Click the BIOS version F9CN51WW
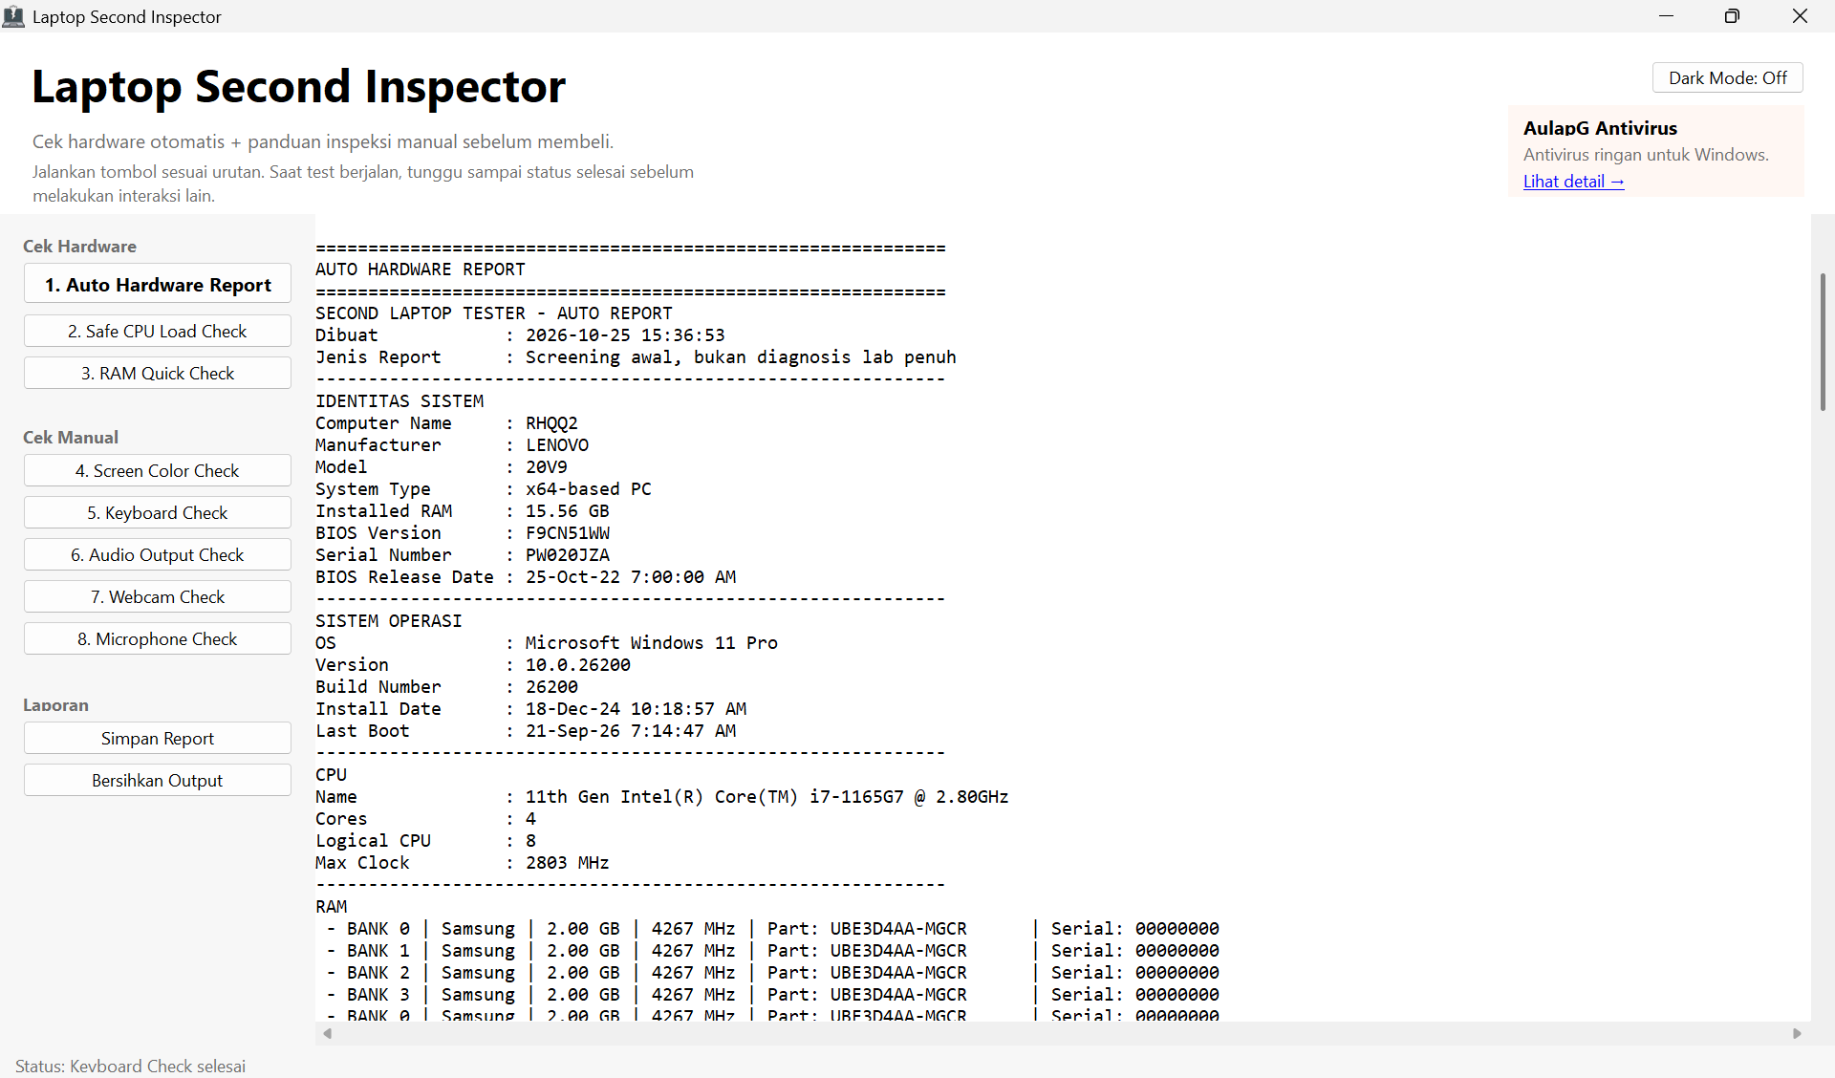The image size is (1835, 1078). click(568, 533)
